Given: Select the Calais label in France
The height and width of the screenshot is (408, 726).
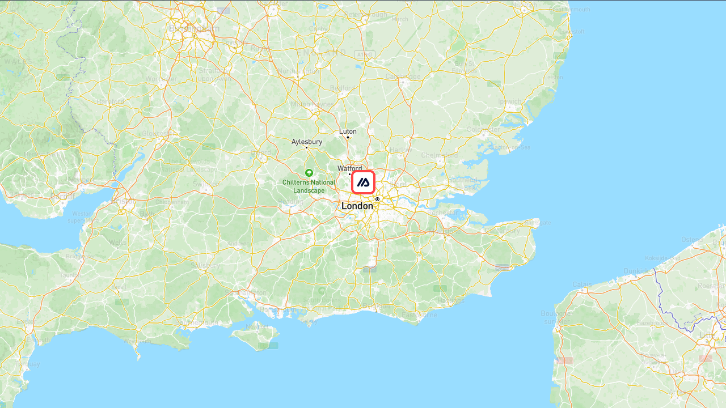Looking at the screenshot, I should [582, 284].
